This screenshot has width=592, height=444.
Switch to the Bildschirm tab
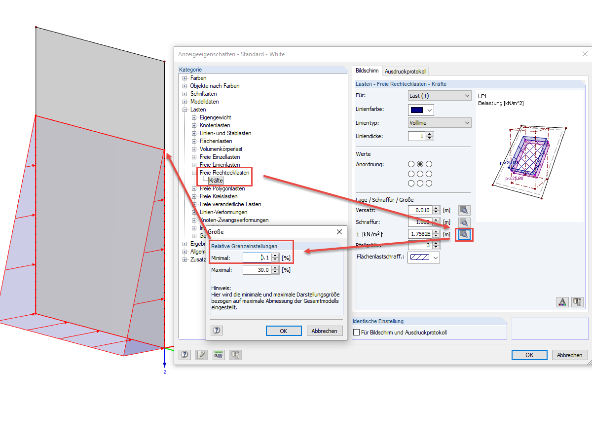pyautogui.click(x=367, y=71)
